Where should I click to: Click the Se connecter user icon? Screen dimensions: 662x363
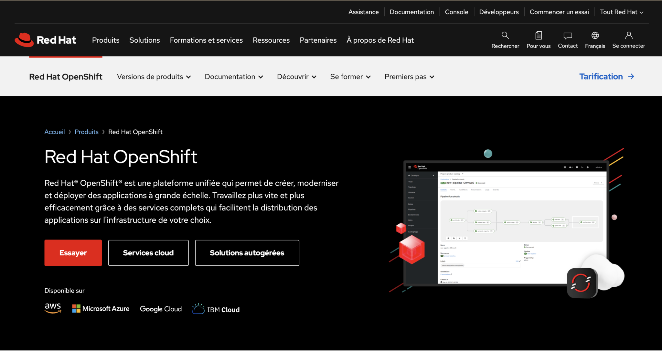(x=629, y=35)
